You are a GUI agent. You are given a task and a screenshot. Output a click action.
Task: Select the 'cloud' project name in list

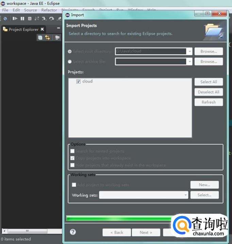(87, 81)
